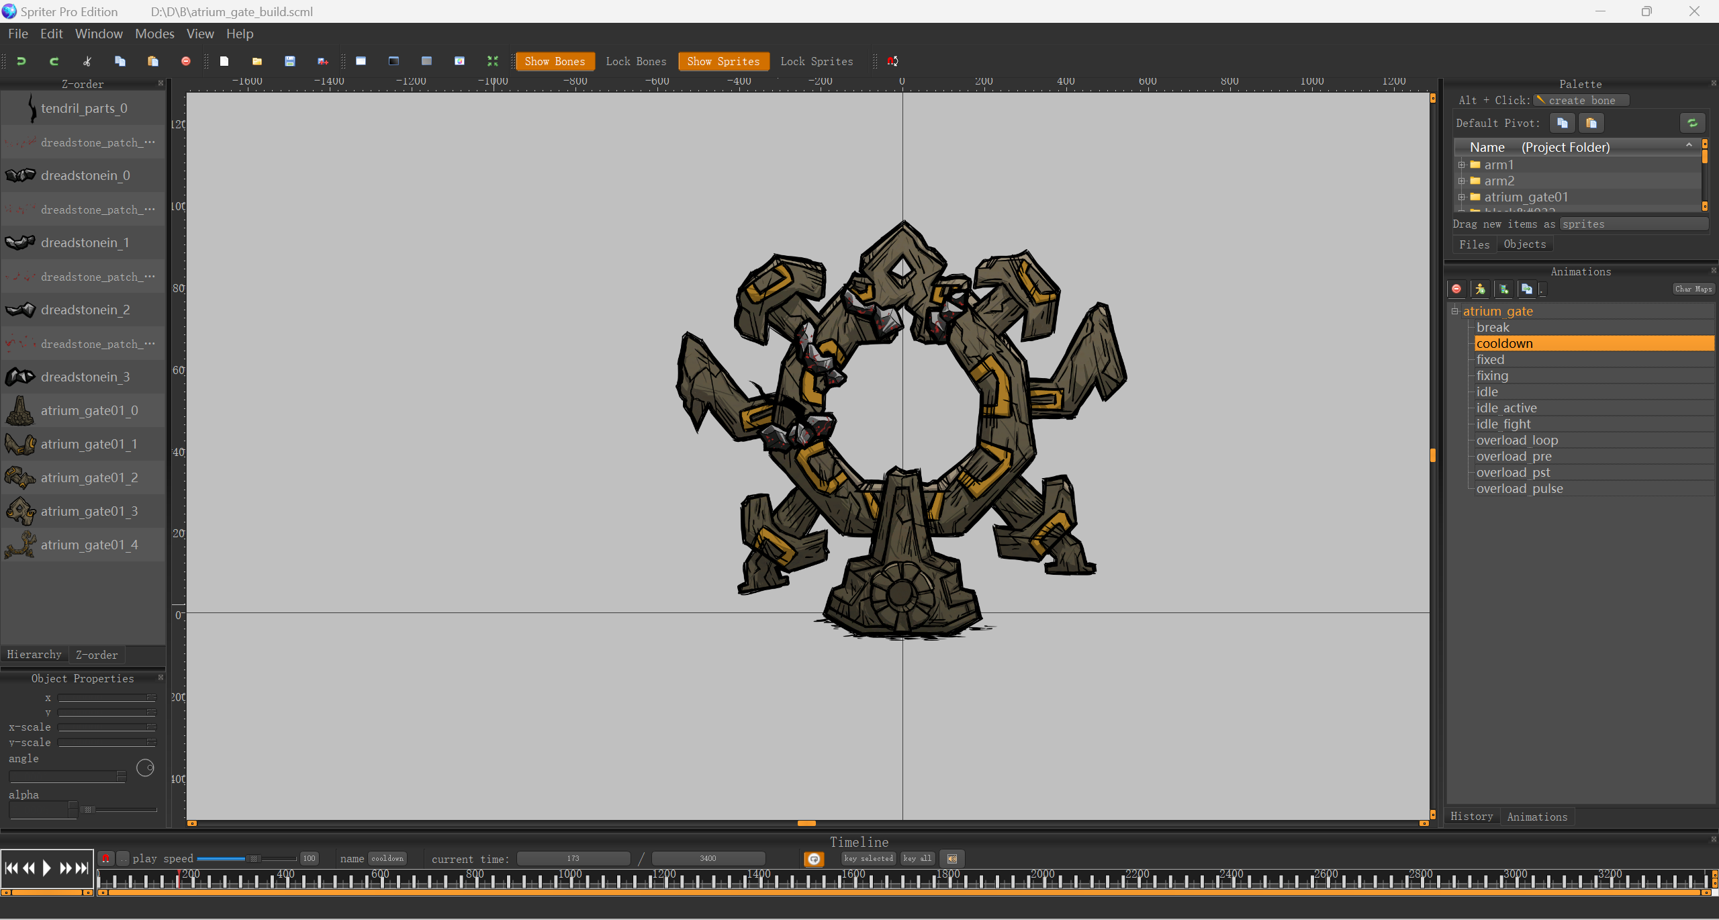This screenshot has width=1719, height=920.
Task: Click the play speed slider handle
Action: [x=254, y=858]
